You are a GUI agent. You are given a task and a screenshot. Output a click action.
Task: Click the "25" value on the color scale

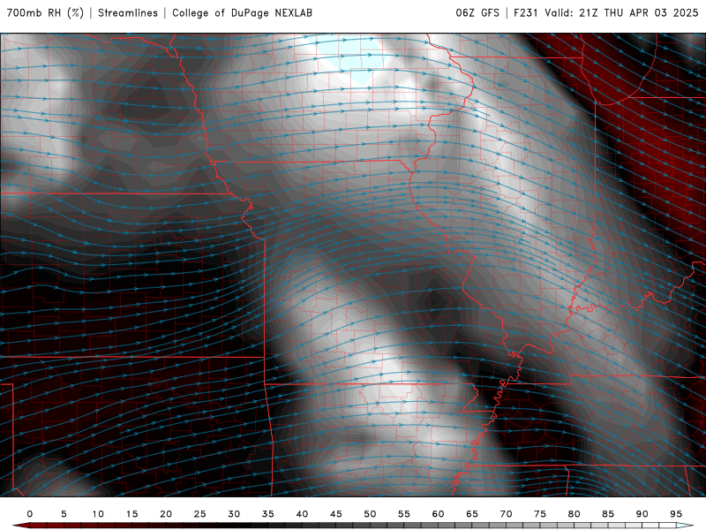pos(200,514)
